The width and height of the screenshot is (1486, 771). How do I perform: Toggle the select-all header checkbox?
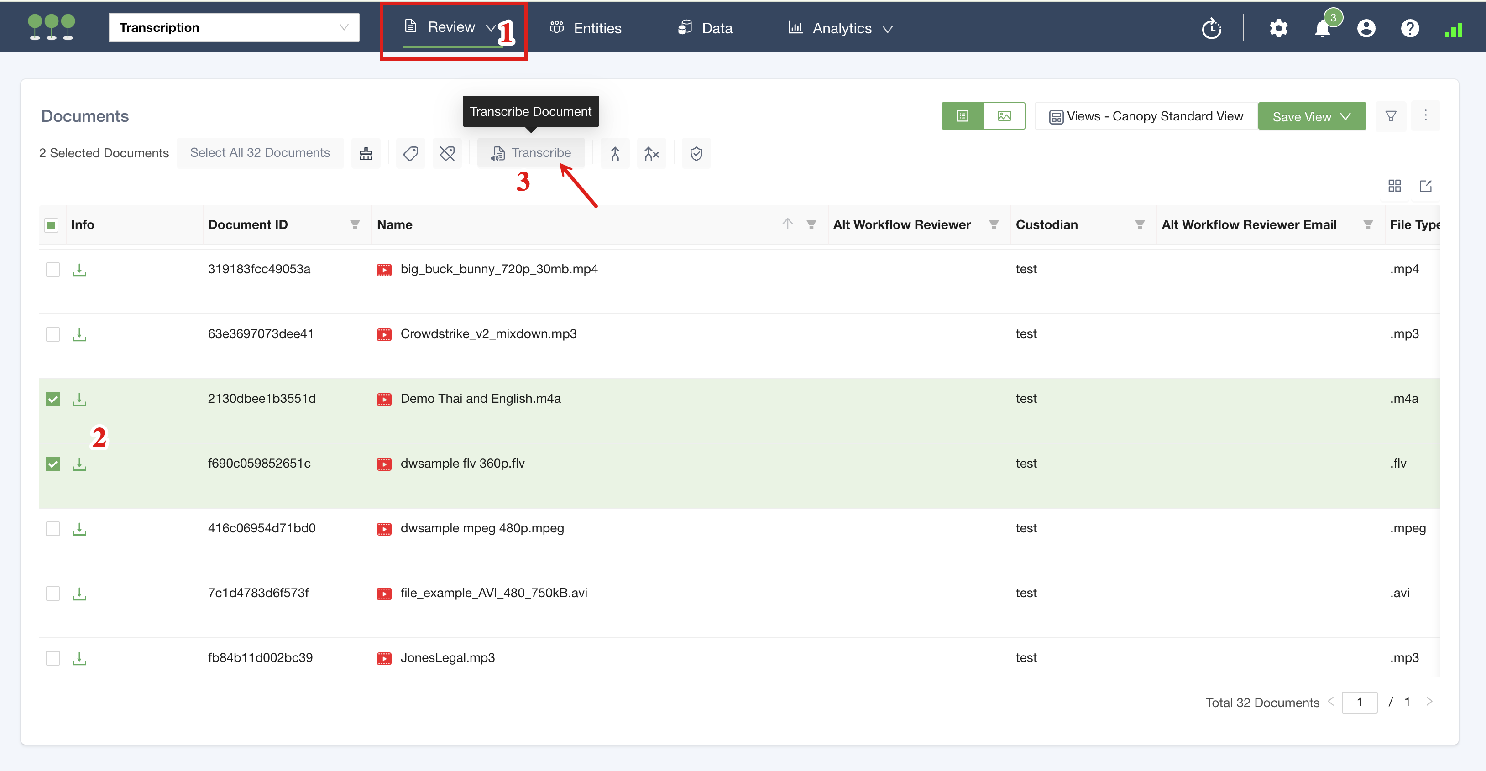[51, 225]
